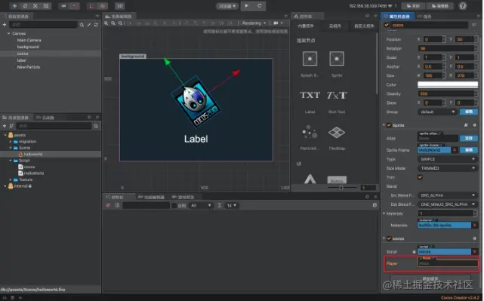
Task: Switch to the custom components tab in library
Action: 364,26
